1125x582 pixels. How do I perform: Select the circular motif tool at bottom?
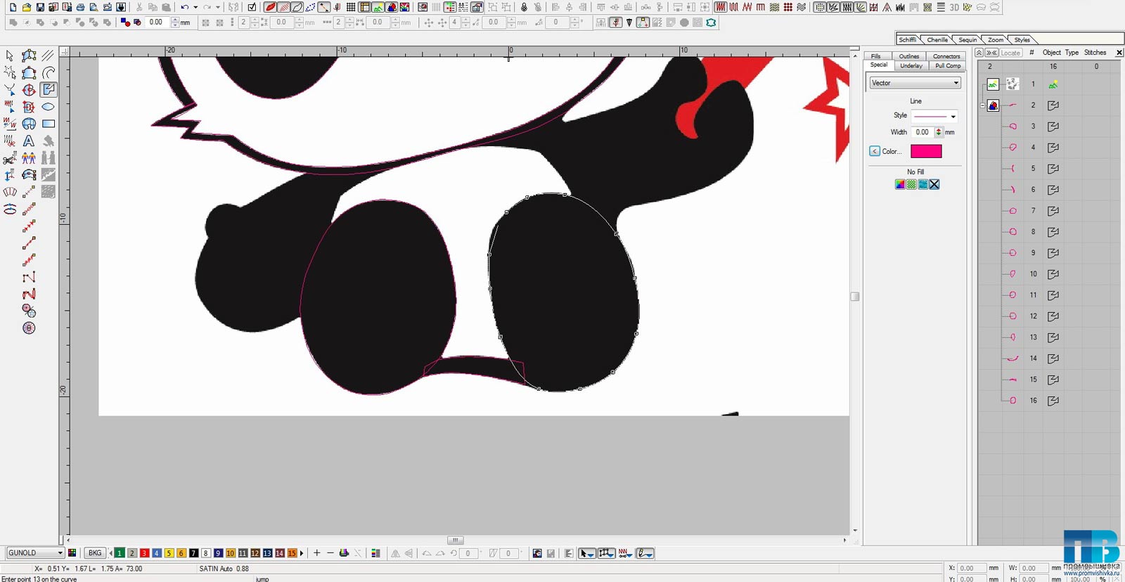[x=29, y=328]
